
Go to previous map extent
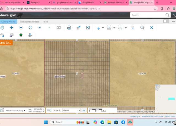click(40, 28)
